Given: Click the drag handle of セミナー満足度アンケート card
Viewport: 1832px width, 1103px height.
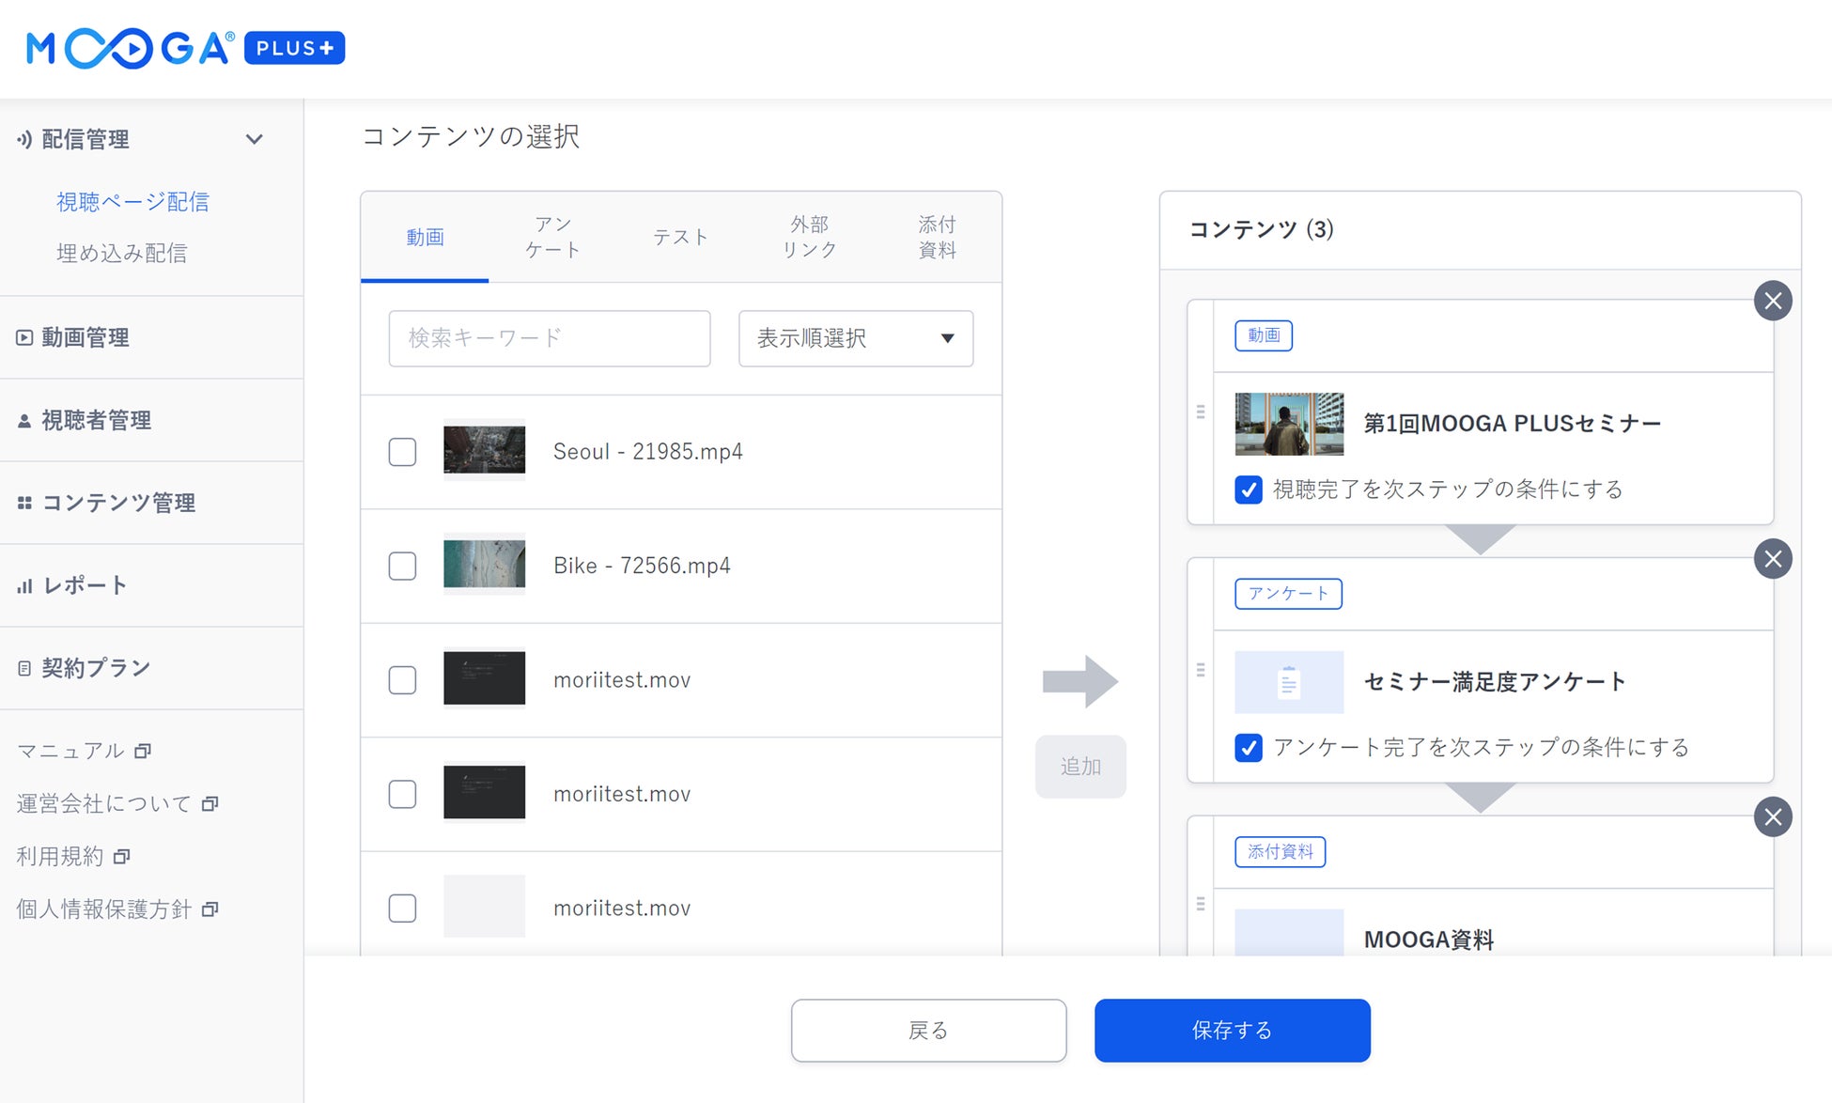Looking at the screenshot, I should tap(1200, 670).
